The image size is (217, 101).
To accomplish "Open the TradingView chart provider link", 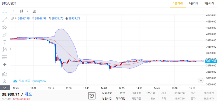I will click(30, 81).
